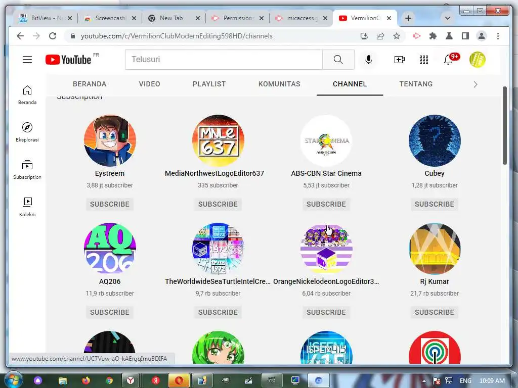518x388 pixels.
Task: Open the YouTube hamburger guide menu
Action: 27,60
